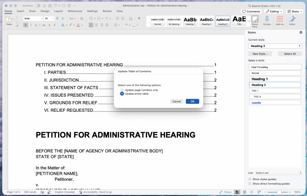Click the Redo icon in title bar
The height and width of the screenshot is (196, 307).
tap(64, 6)
